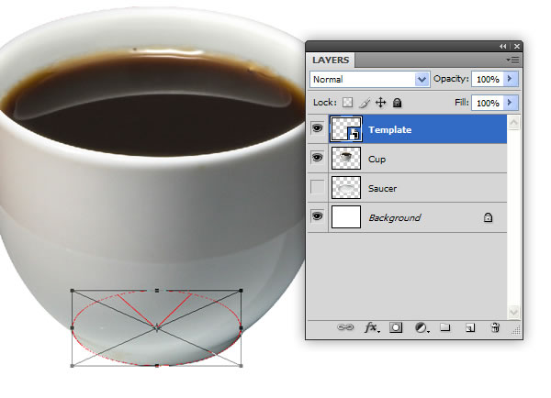Click the Saucer layer thumbnail
This screenshot has width=551, height=398.
coord(346,188)
